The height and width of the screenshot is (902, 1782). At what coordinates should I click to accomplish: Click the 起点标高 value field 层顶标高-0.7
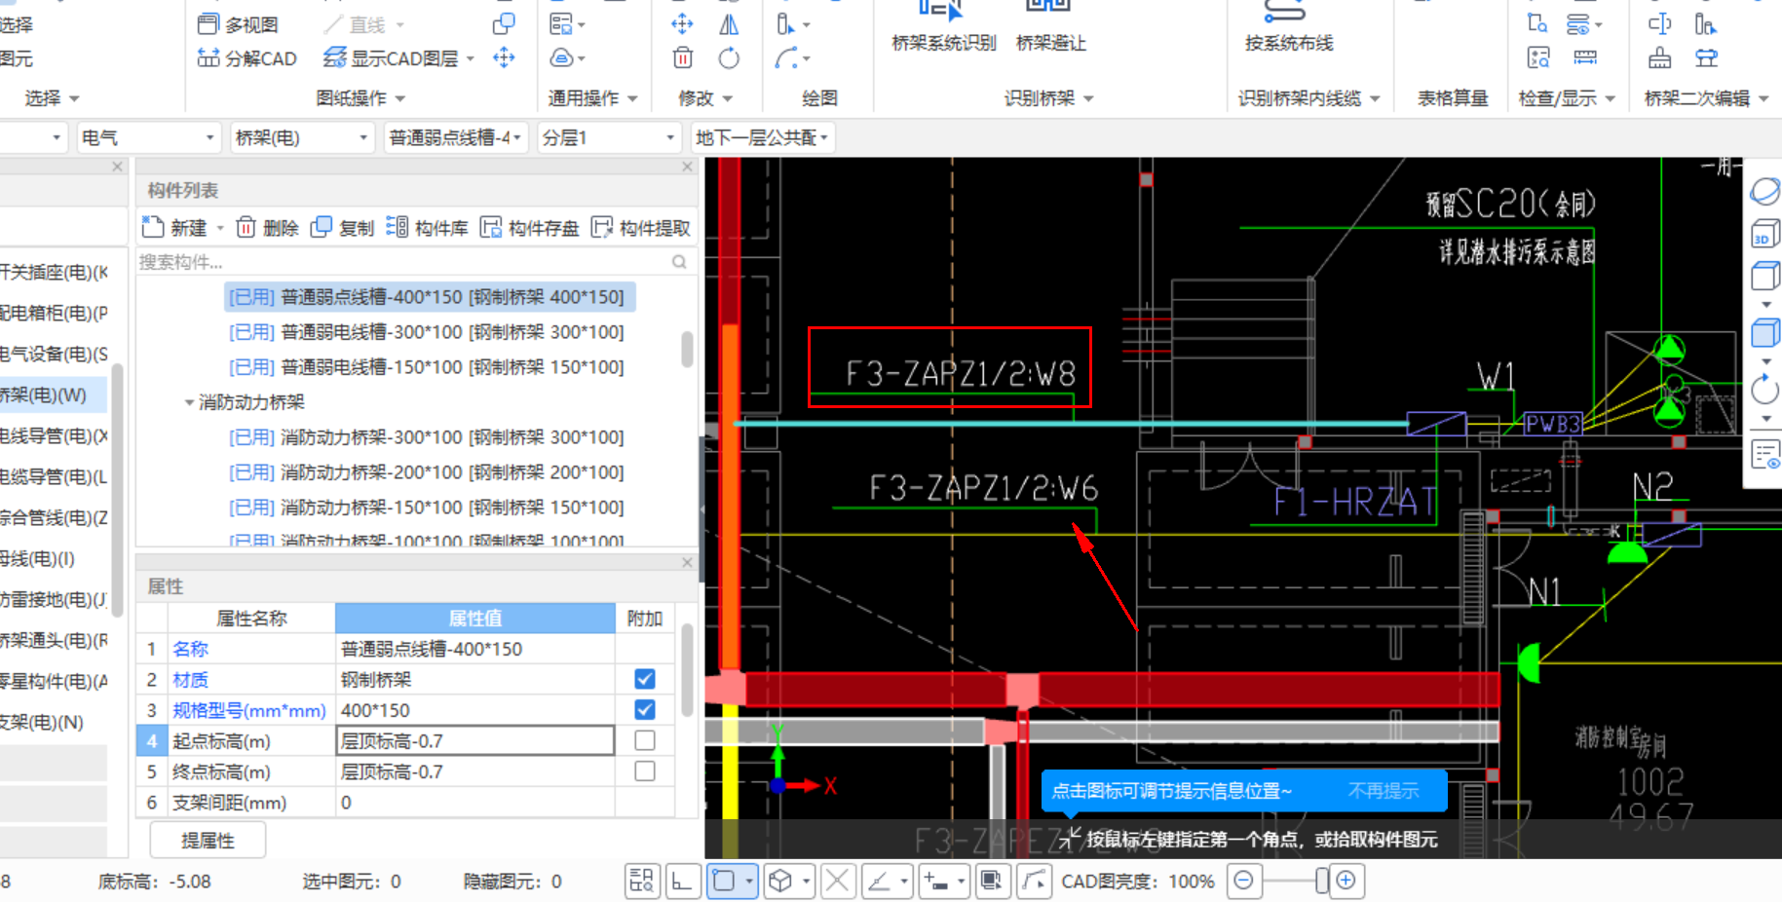(x=475, y=740)
